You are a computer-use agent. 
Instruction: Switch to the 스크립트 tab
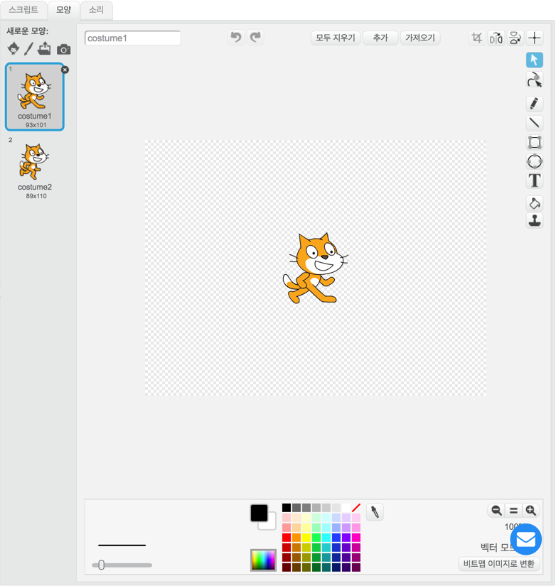tap(23, 10)
